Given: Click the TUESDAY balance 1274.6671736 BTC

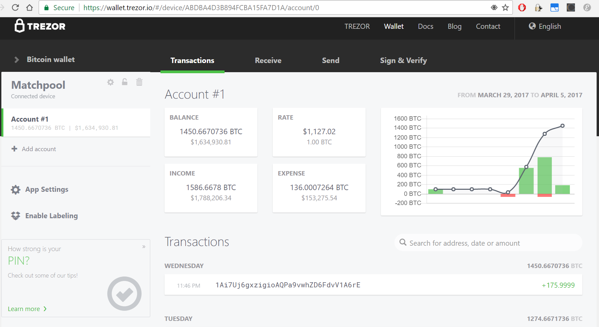Looking at the screenshot, I should coord(555,319).
